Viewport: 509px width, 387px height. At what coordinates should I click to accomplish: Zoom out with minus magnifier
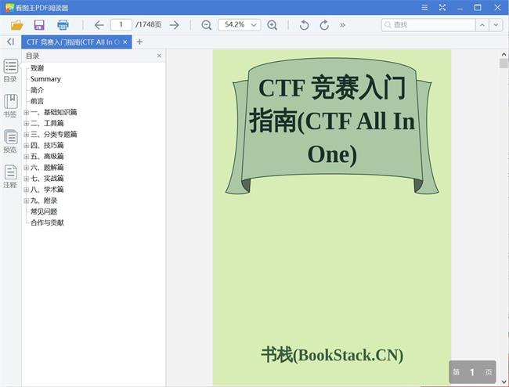tap(206, 25)
